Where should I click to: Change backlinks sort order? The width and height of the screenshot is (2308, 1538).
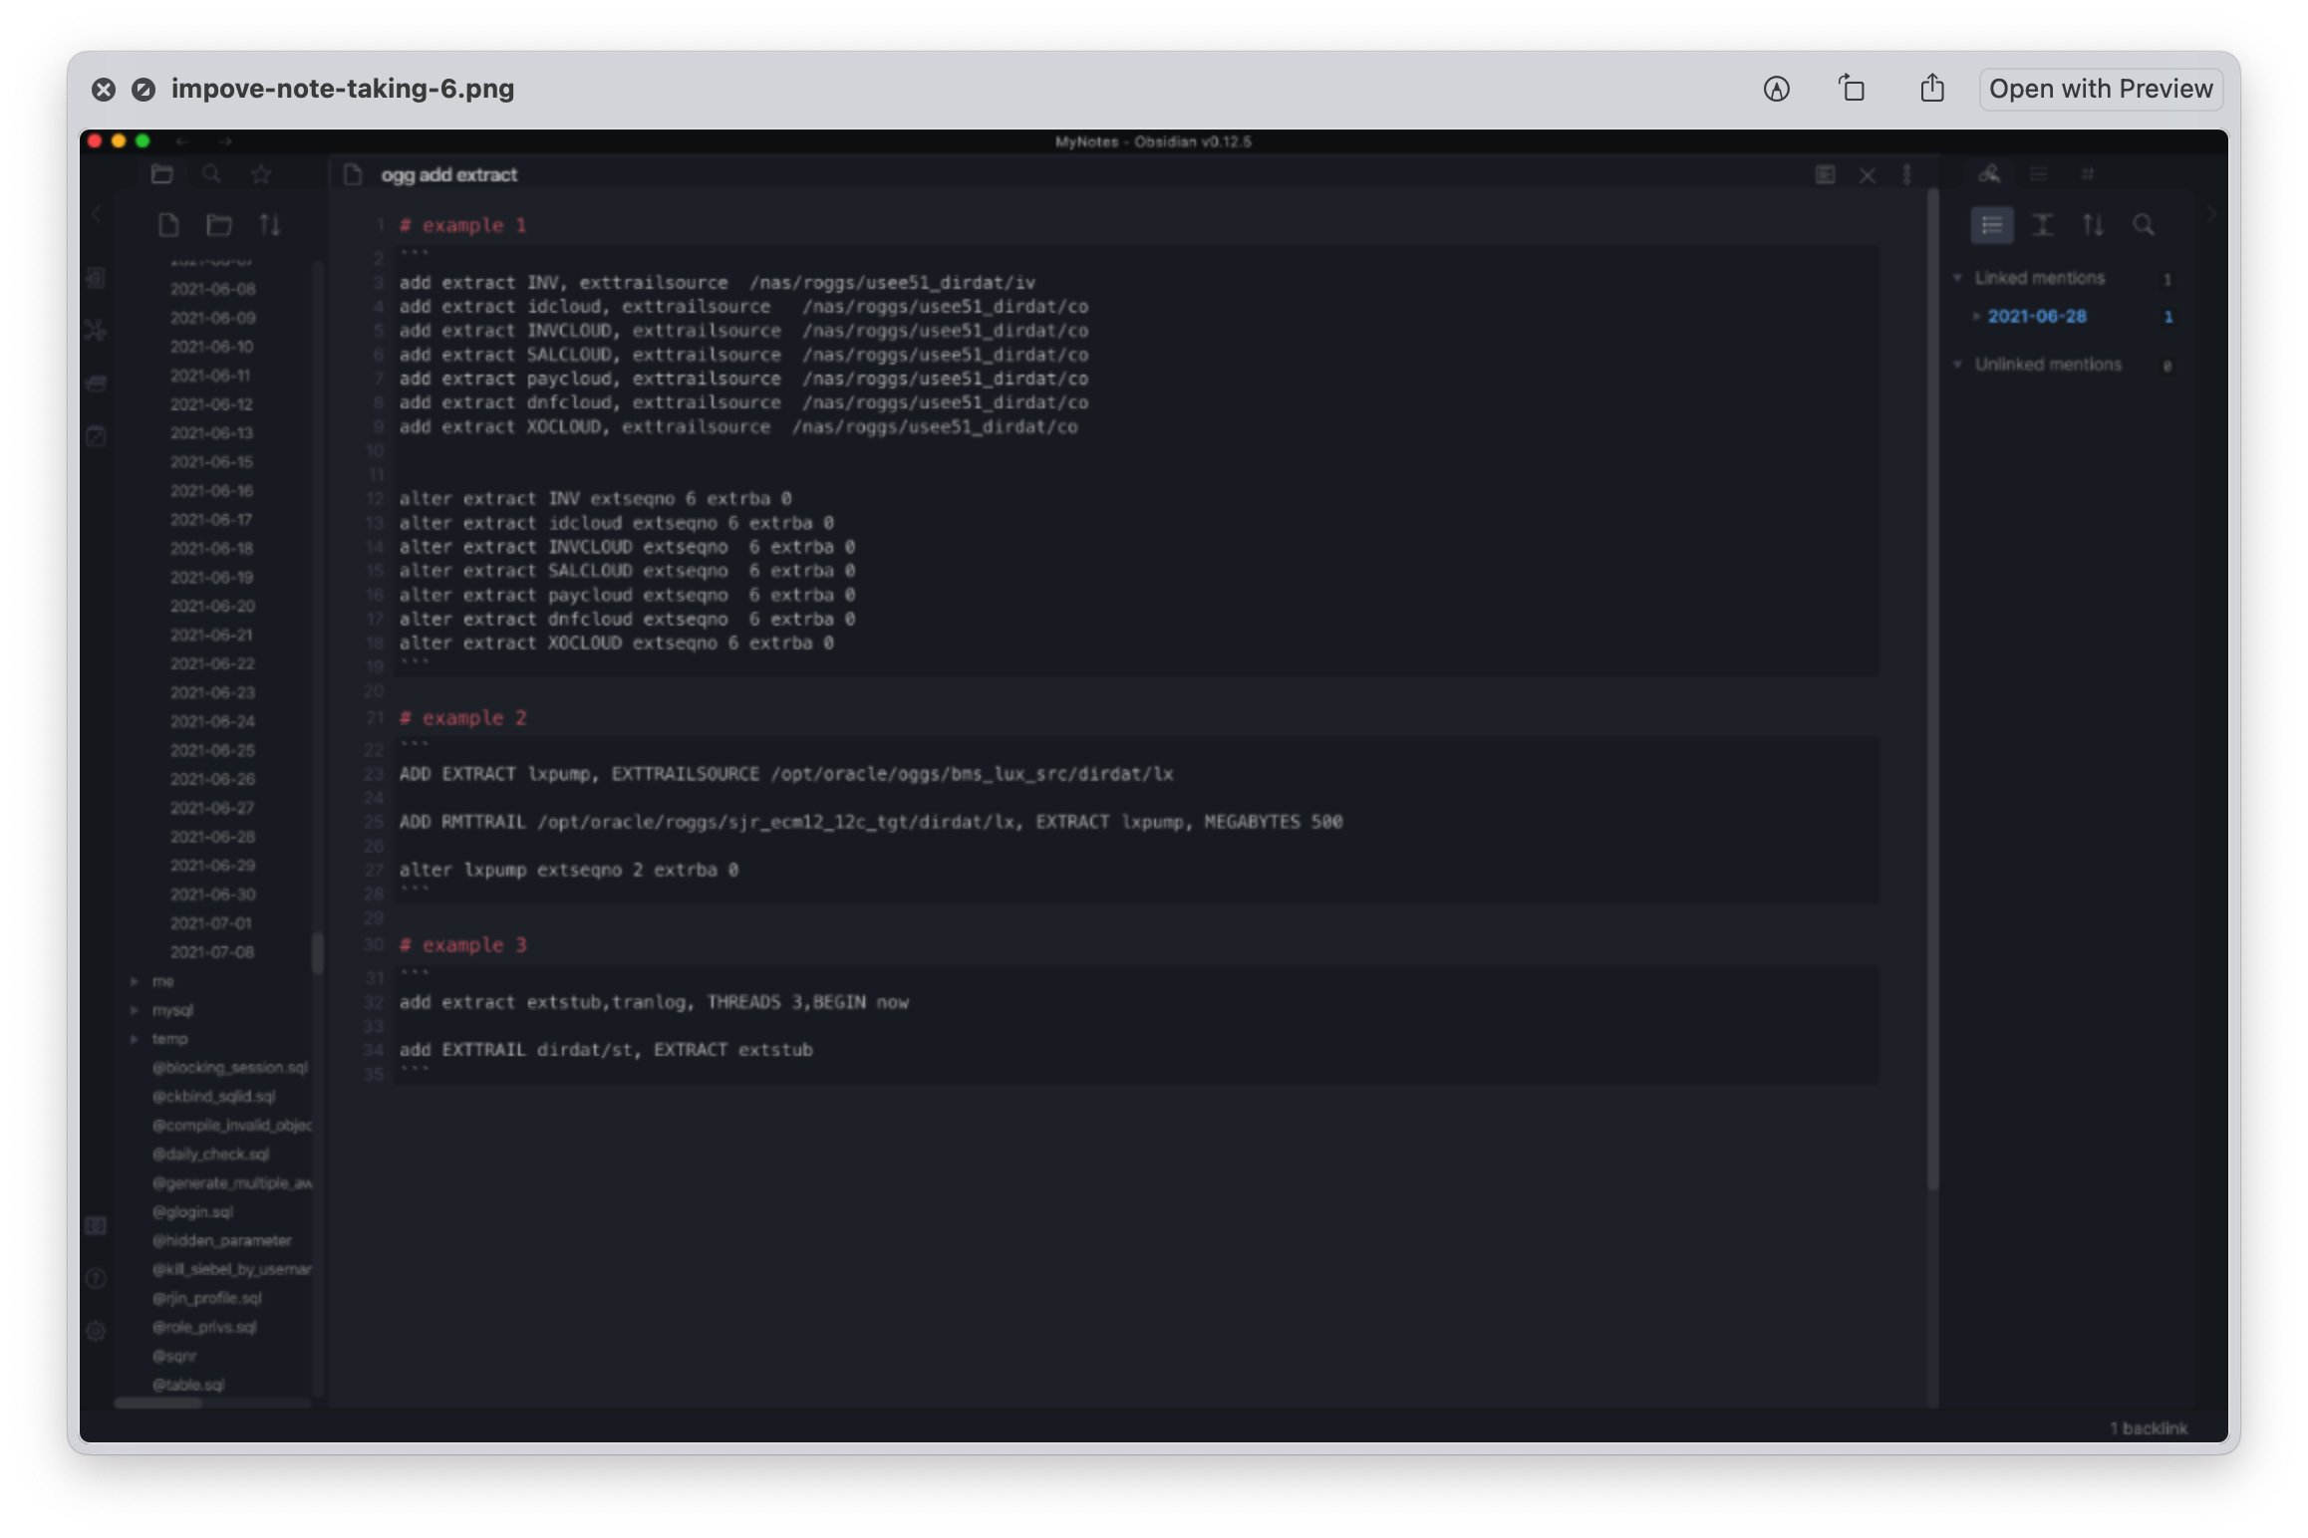pyautogui.click(x=2093, y=225)
